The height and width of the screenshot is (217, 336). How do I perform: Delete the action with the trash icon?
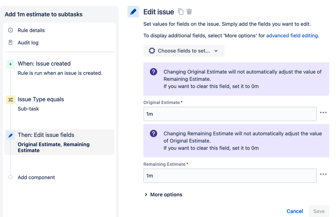189,12
